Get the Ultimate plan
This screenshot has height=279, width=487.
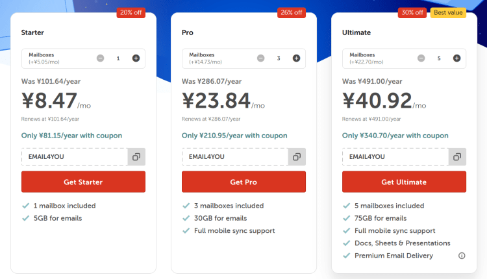(404, 182)
